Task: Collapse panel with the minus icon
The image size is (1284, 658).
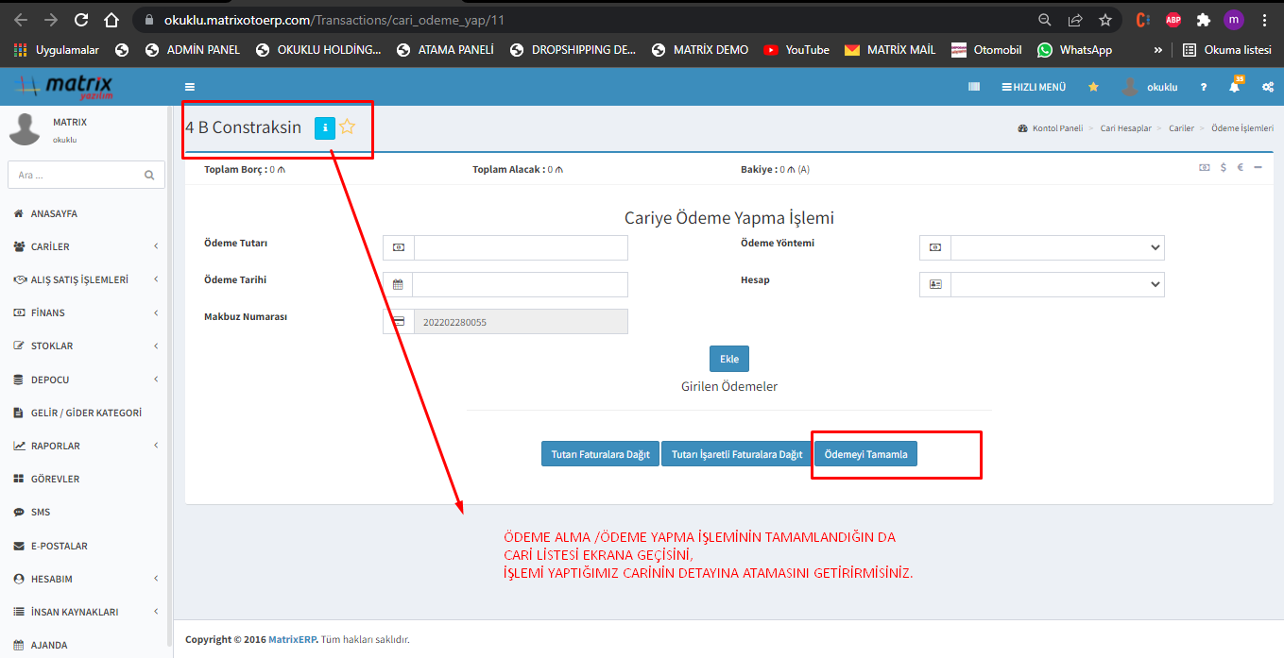Action: pyautogui.click(x=1258, y=167)
